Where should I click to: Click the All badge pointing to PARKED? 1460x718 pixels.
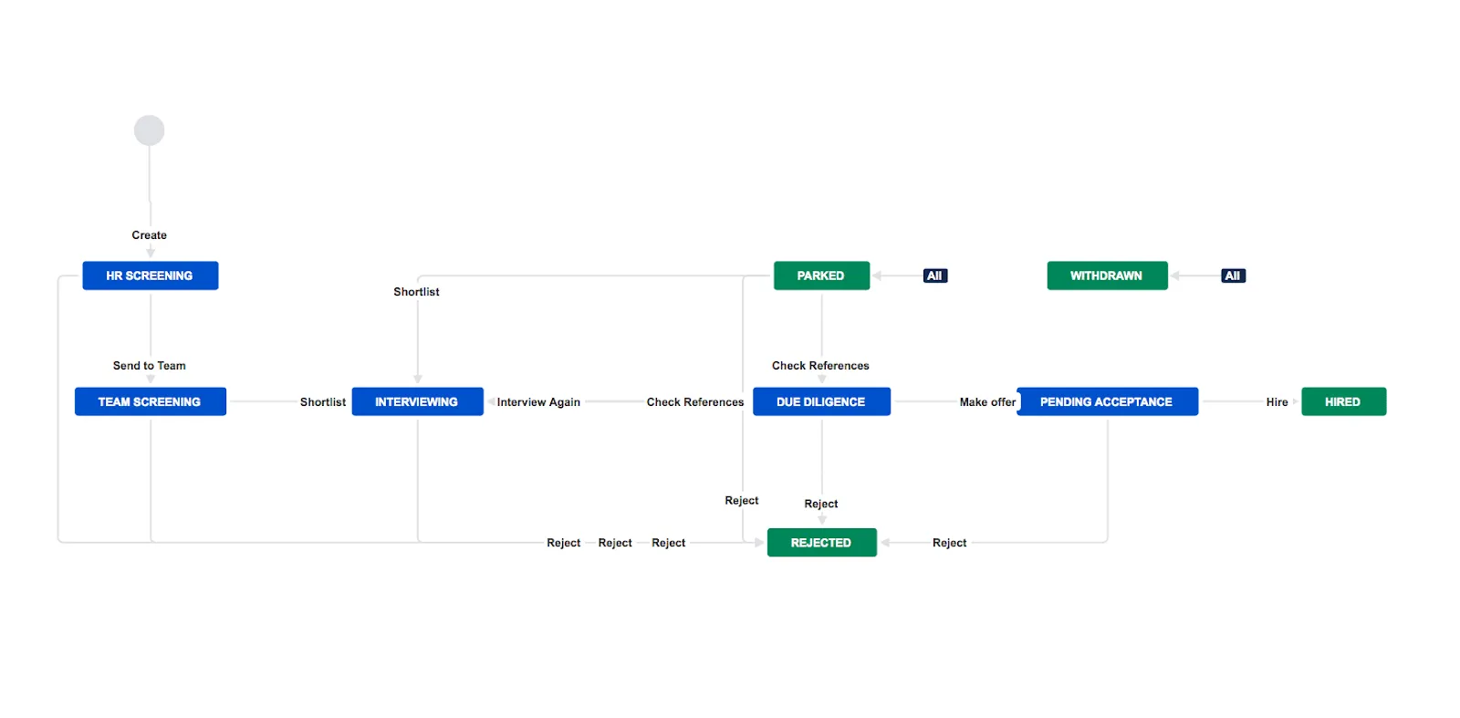pos(934,276)
